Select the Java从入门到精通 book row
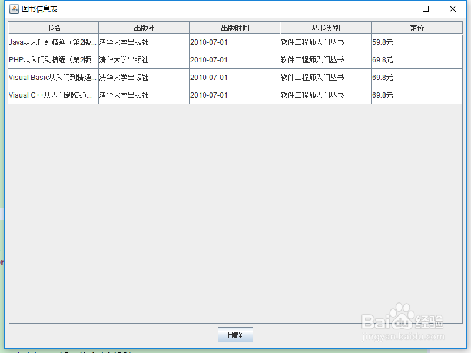Viewport: 471px width, 353px height. [53, 42]
